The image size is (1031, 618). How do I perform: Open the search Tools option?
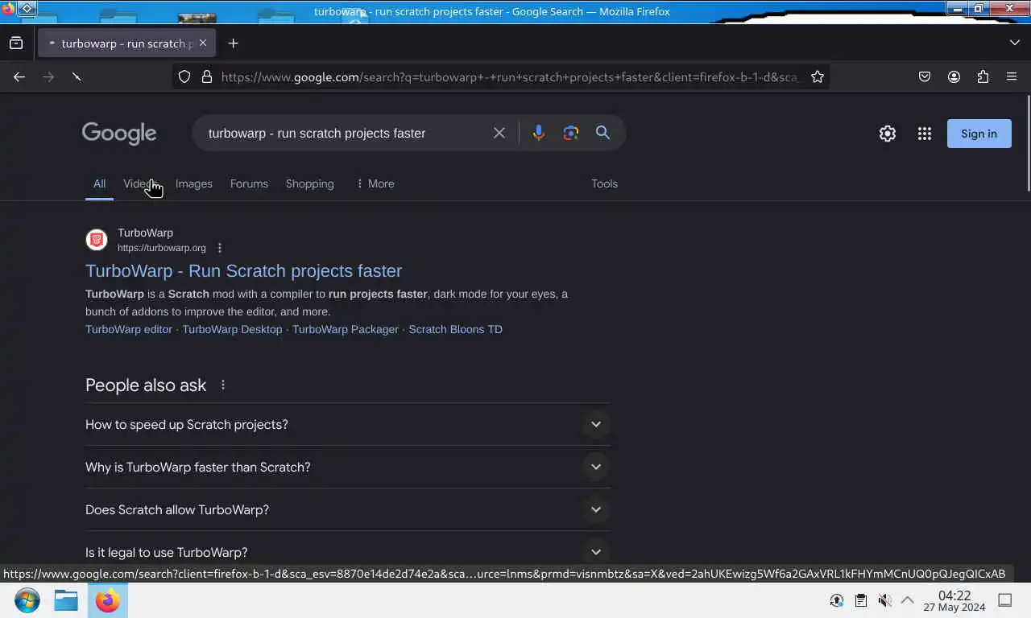tap(604, 183)
